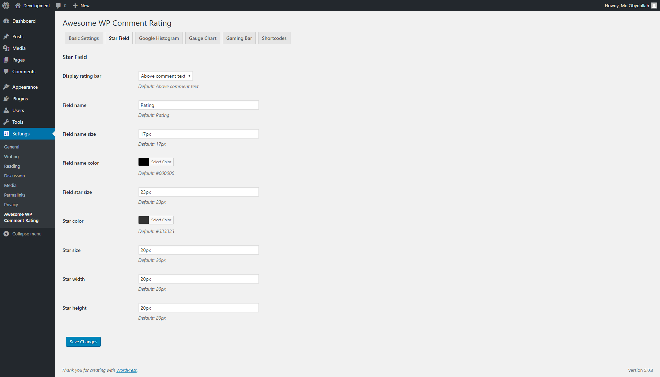660x377 pixels.
Task: Open the Display rating bar dropdown
Action: pyautogui.click(x=165, y=76)
